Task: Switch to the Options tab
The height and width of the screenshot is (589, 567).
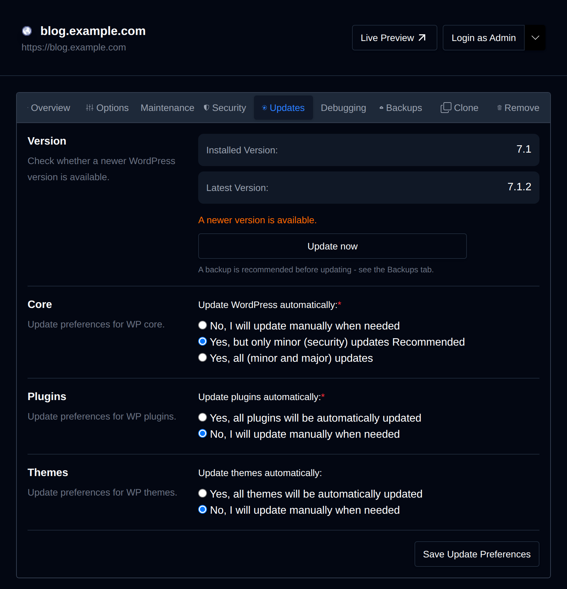Action: tap(107, 108)
